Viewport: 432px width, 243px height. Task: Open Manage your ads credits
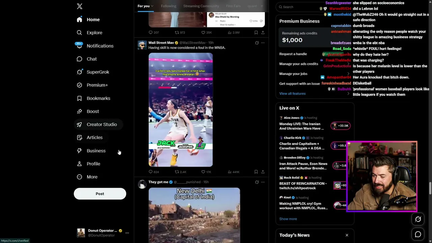[299, 64]
